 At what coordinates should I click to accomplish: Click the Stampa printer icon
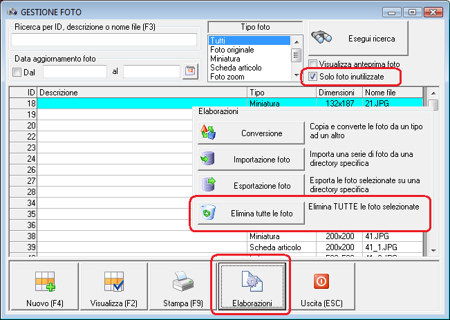[x=182, y=281]
